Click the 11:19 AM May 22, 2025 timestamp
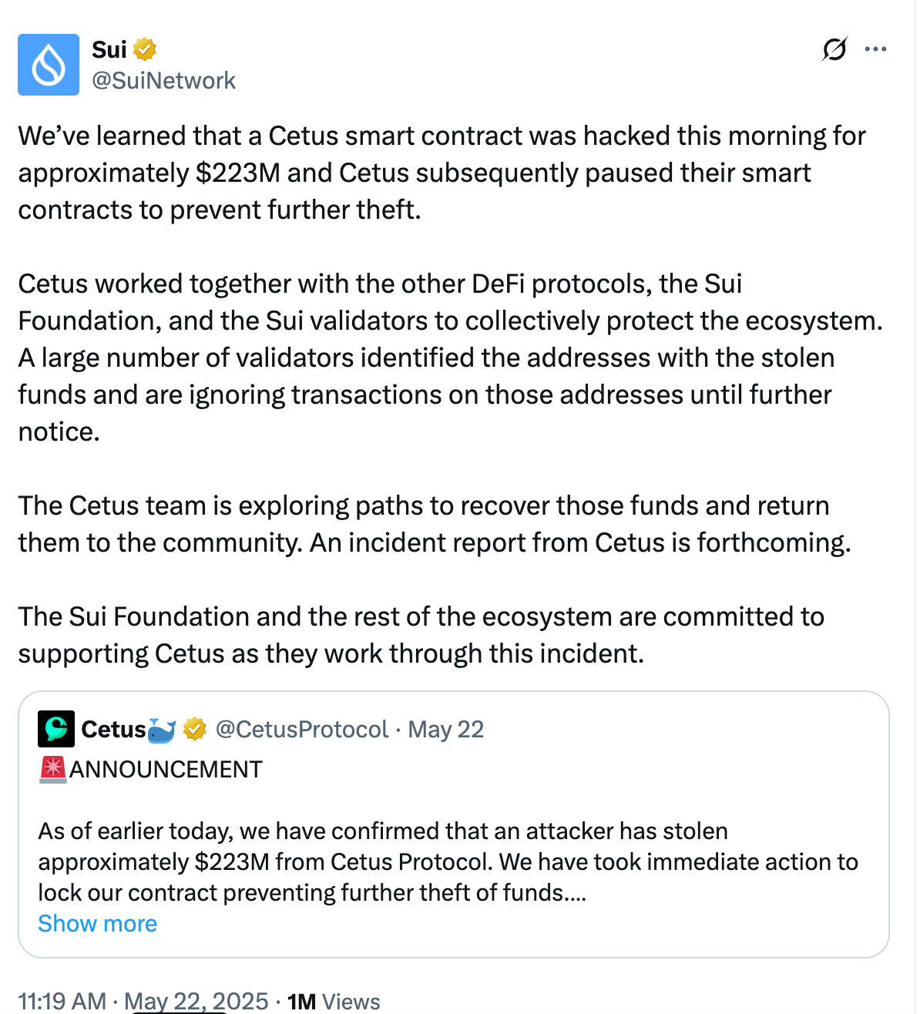This screenshot has height=1014, width=920. [x=143, y=1001]
